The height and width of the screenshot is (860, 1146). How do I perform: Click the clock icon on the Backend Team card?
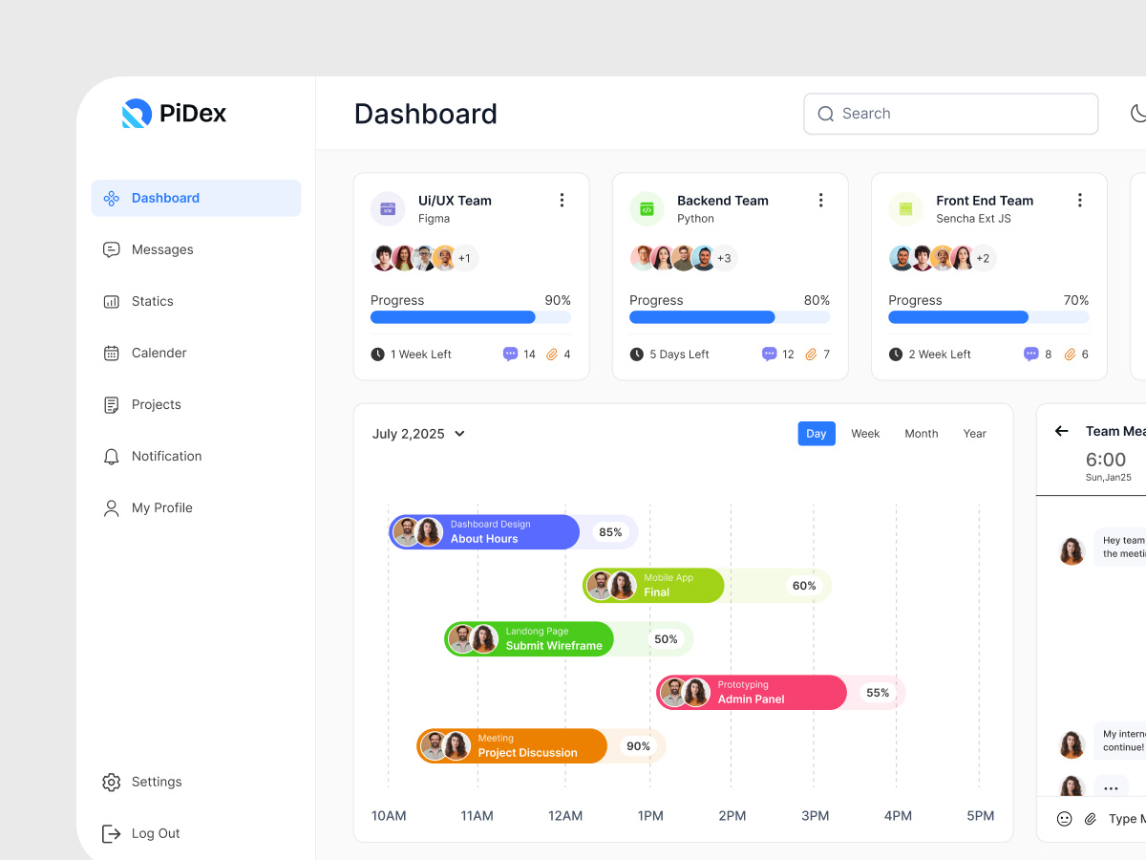[636, 354]
